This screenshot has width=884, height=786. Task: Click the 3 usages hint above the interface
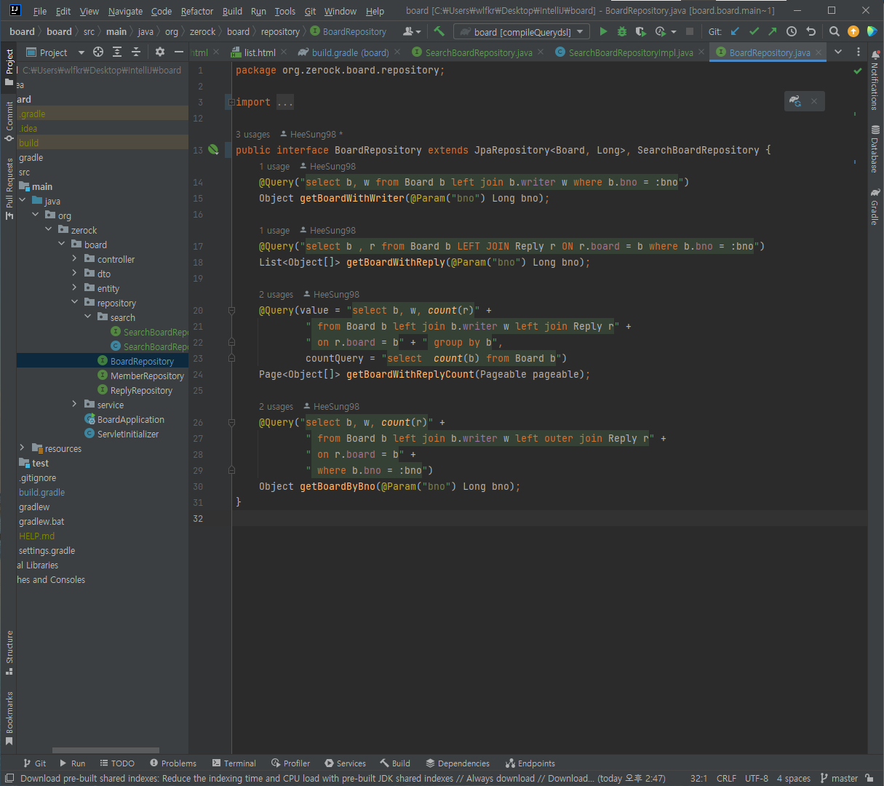252,134
